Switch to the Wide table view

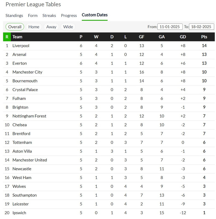(68, 27)
